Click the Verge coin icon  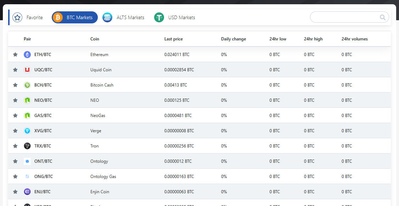27,131
